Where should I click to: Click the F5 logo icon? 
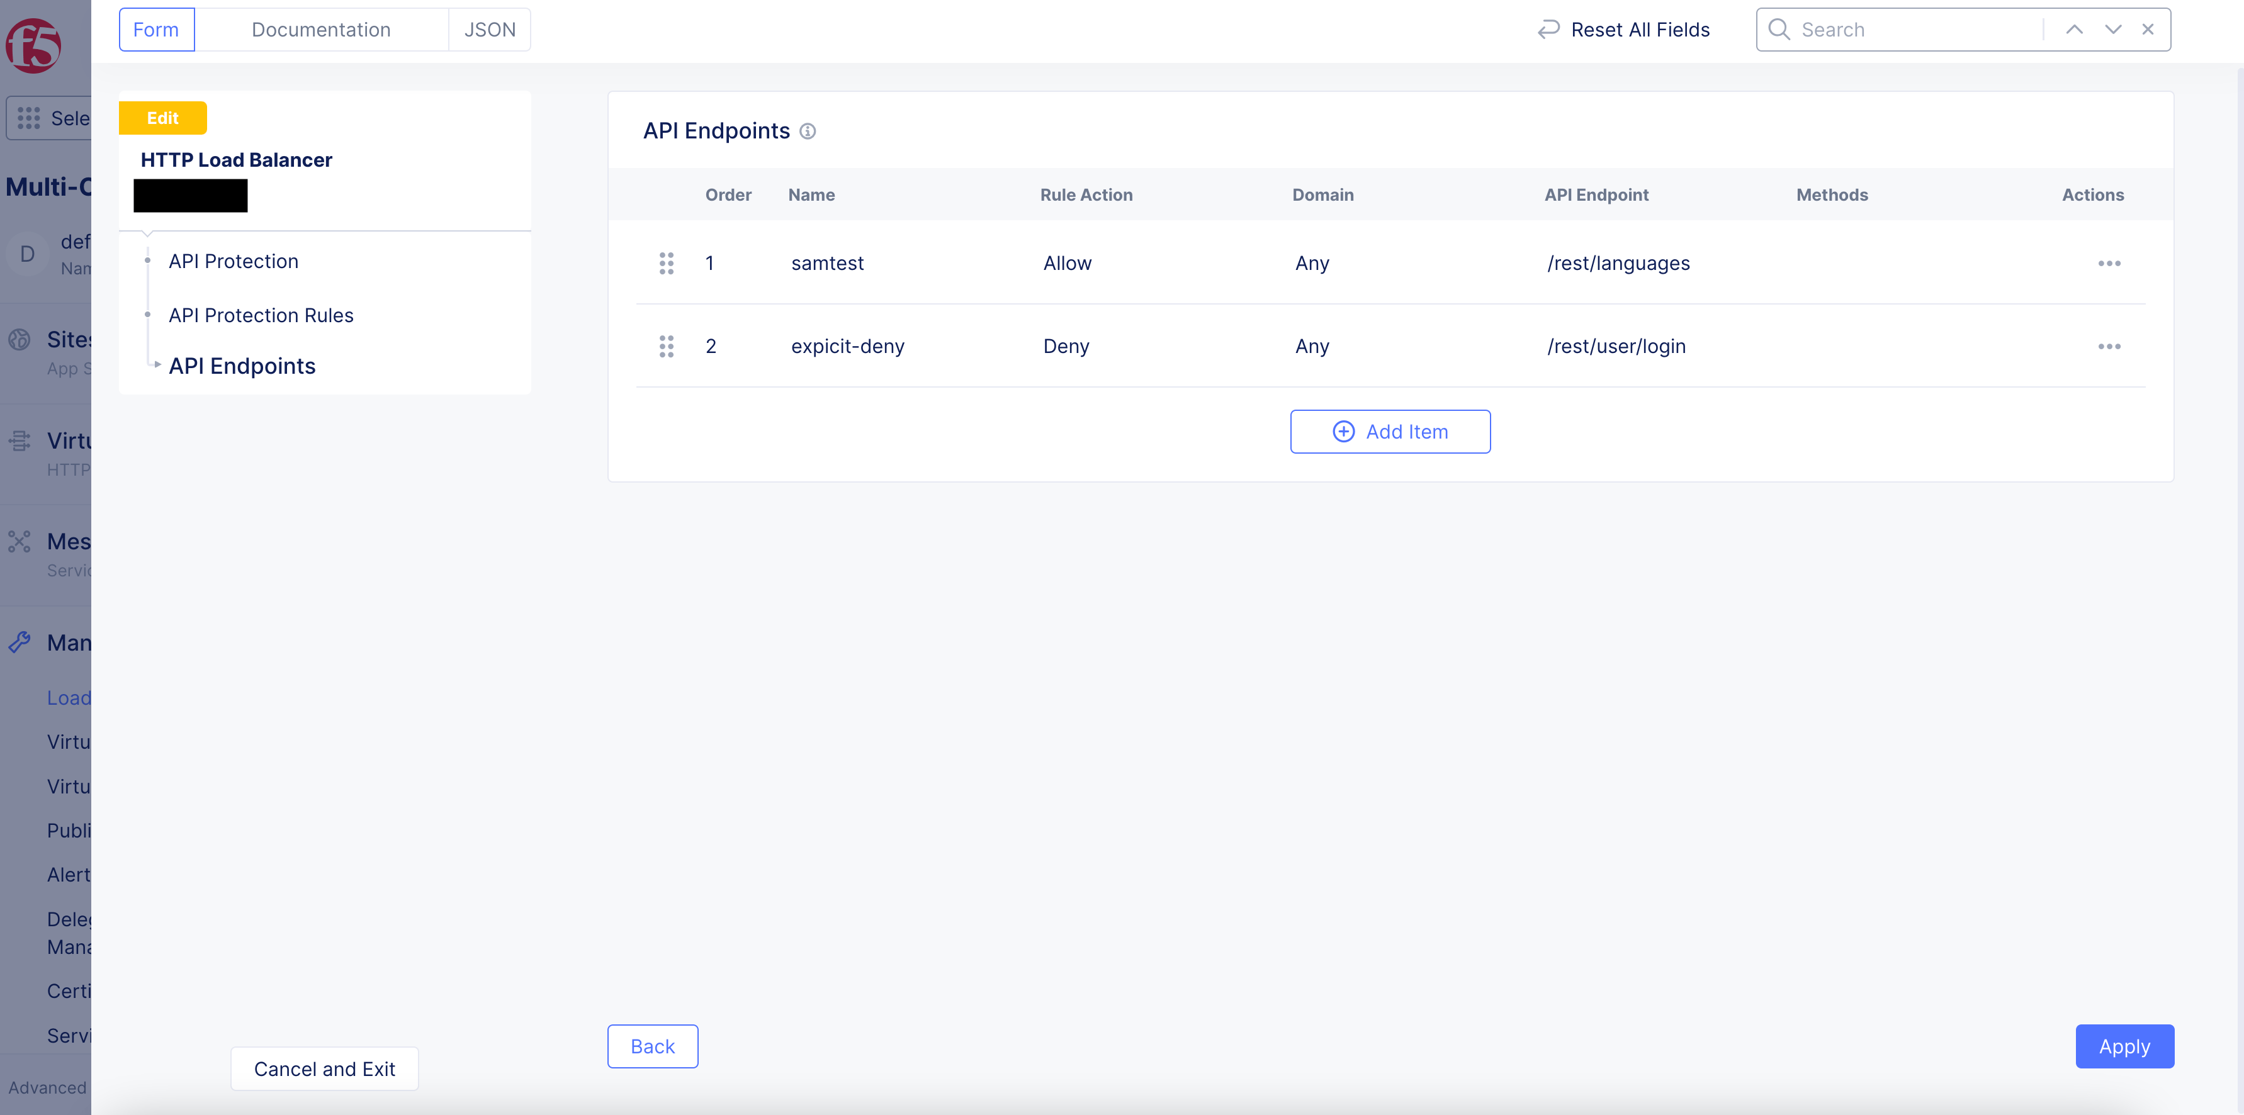click(33, 45)
